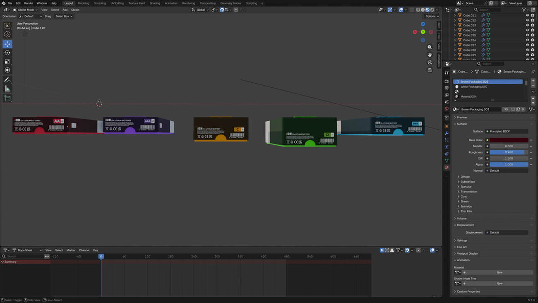The image size is (538, 303).
Task: Disable rendering for Cube.028 via camera icon
Action: coord(533,50)
